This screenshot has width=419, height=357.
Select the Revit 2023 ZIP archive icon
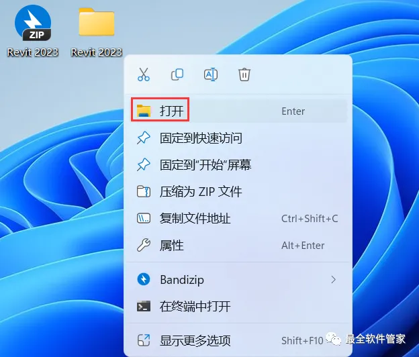(x=33, y=23)
